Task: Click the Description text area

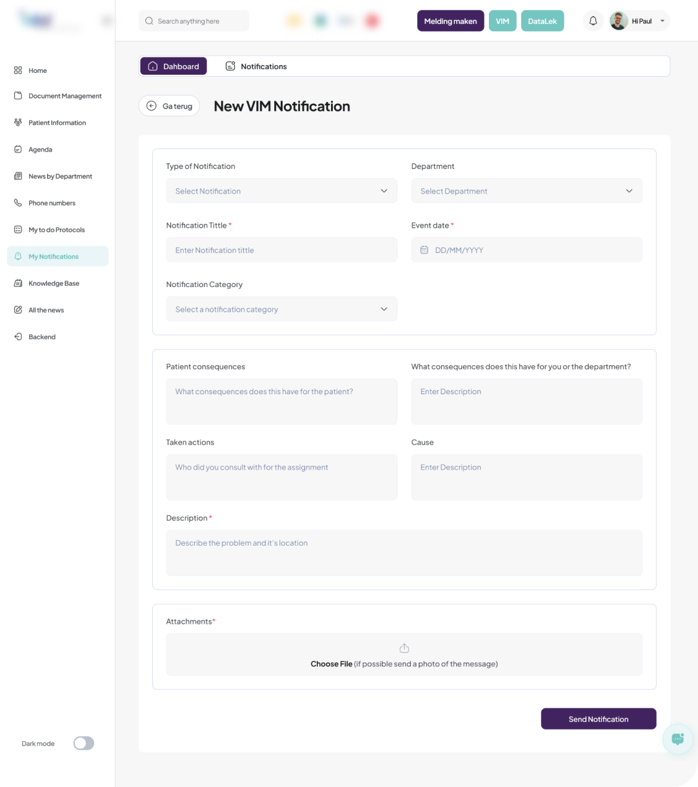Action: point(404,553)
